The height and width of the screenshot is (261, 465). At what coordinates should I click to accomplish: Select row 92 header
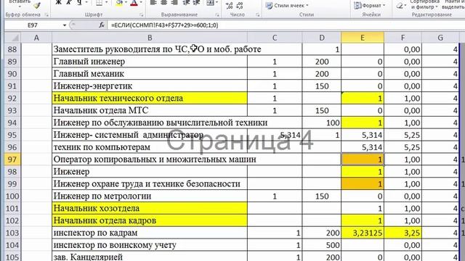[12, 99]
